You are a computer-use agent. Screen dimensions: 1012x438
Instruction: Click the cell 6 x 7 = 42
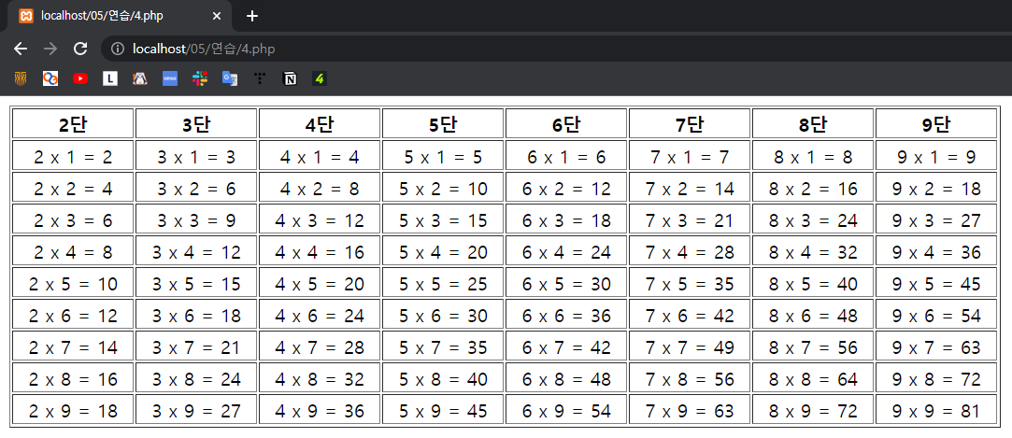566,347
